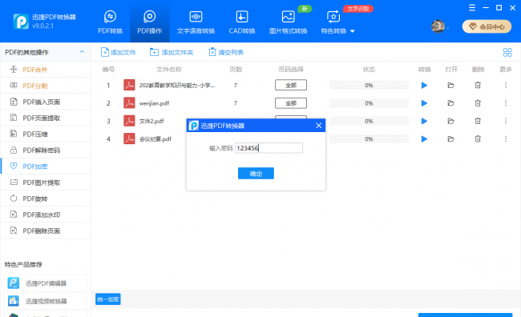Switch to the PDF操作 tab
Viewport: 521px width, 317px height.
click(150, 22)
